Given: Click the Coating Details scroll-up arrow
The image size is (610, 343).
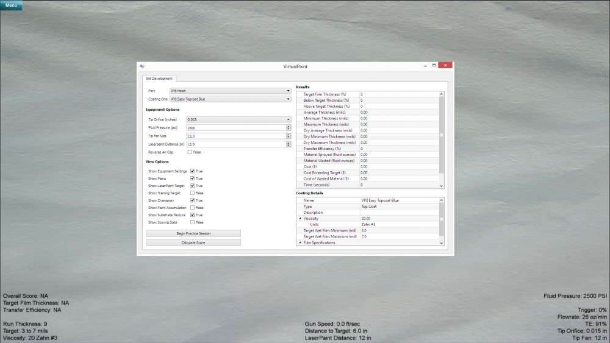Looking at the screenshot, I should (x=442, y=200).
